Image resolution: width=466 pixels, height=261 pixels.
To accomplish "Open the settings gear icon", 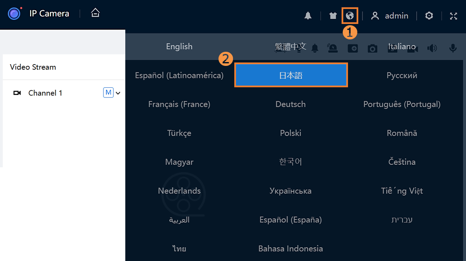I will pos(429,16).
